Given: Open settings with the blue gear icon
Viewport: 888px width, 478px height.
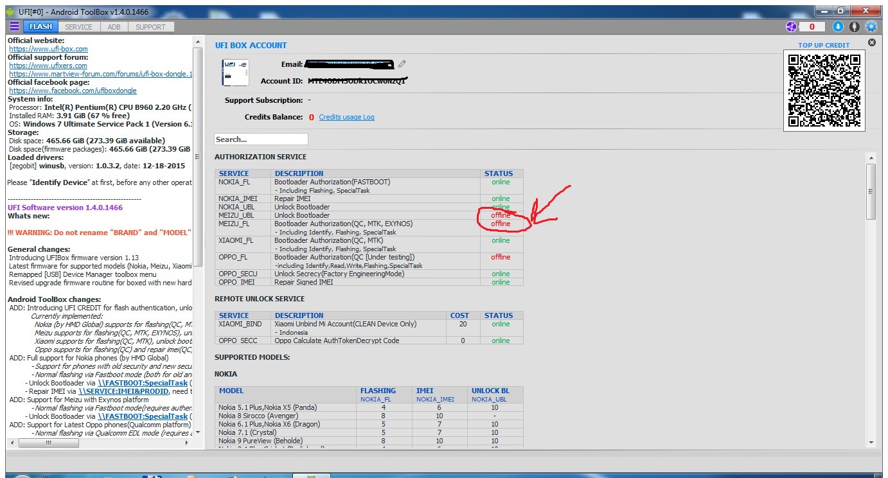Looking at the screenshot, I should [x=871, y=26].
